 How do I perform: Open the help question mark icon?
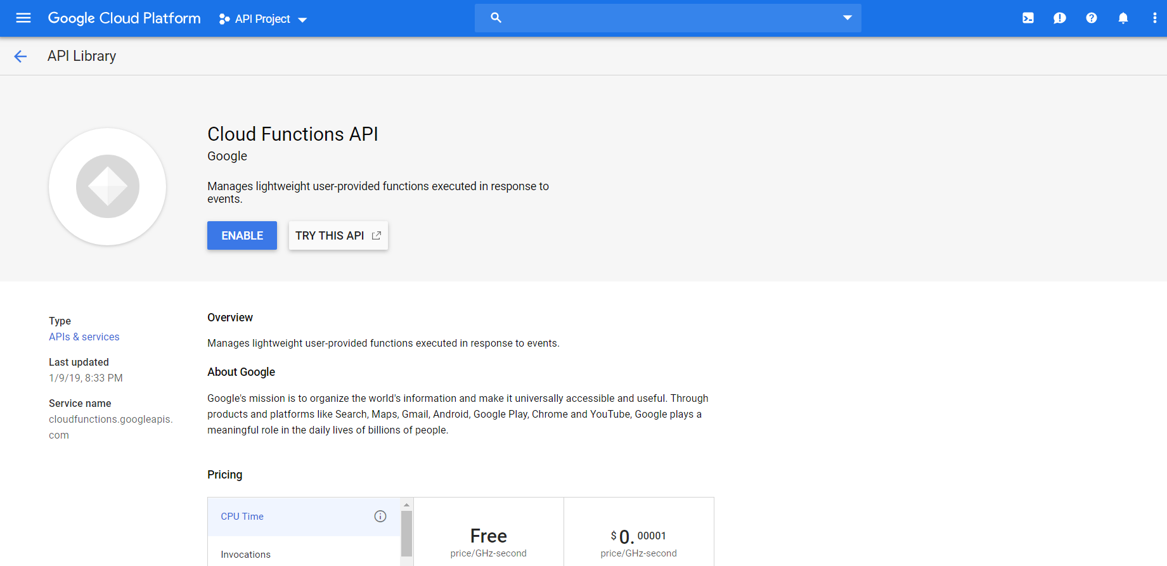[1092, 18]
